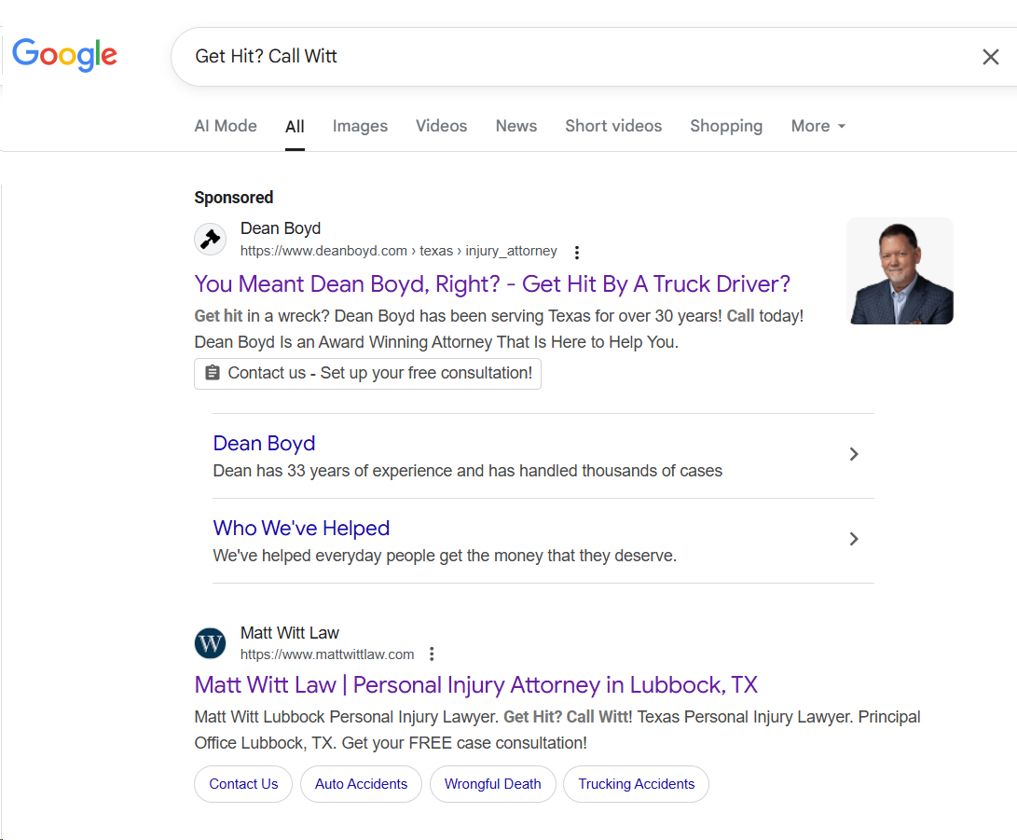This screenshot has height=840, width=1017.
Task: Click the search field text 'Get Hit? Call Witt'
Action: tap(266, 57)
